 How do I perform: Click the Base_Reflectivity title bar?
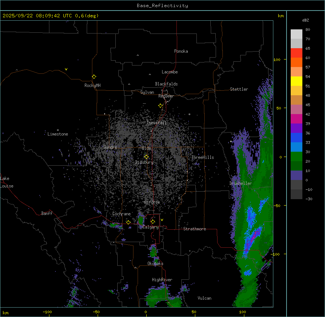[x=162, y=6]
